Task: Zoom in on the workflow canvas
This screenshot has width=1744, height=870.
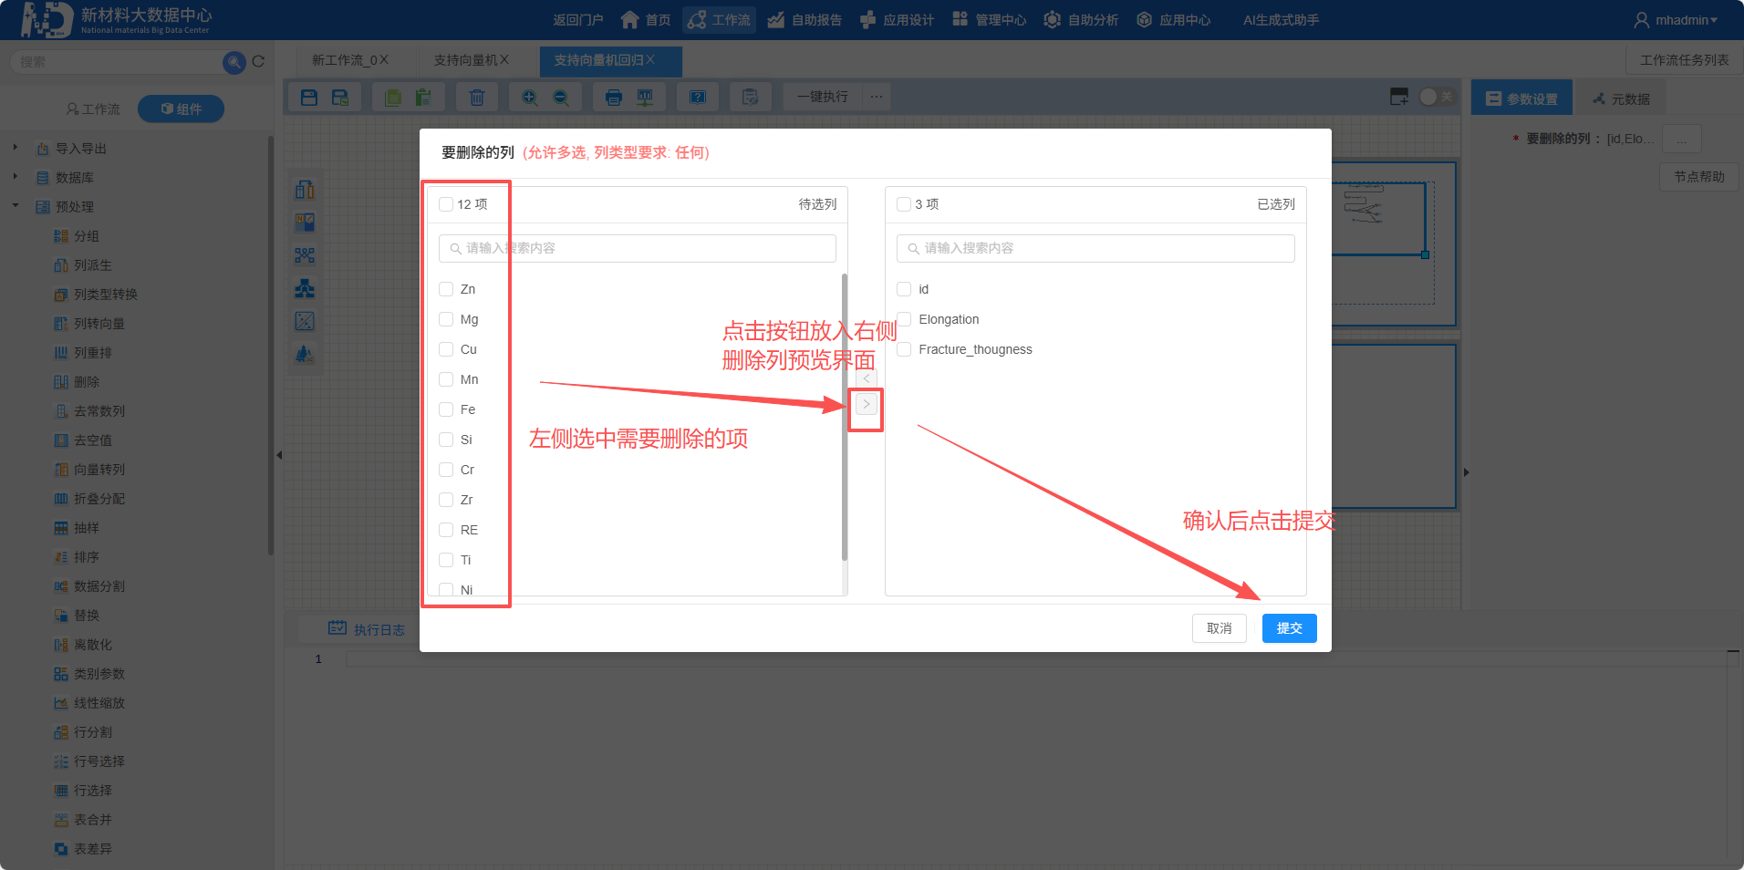Action: pyautogui.click(x=530, y=96)
